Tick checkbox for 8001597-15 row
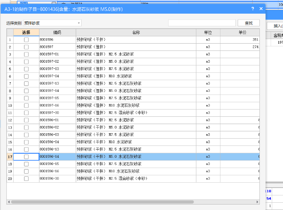The width and height of the screenshot is (283, 210). [26, 98]
